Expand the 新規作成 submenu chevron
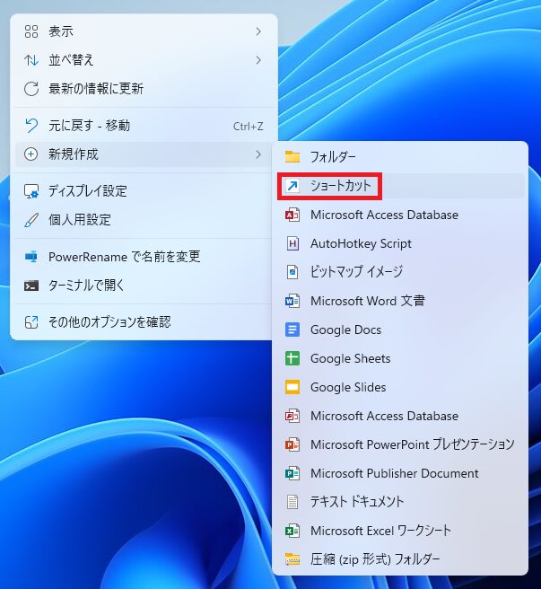541x589 pixels. point(258,154)
